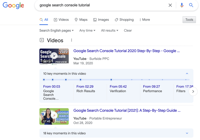Select the 05:42 Verification timeline dot
Screen dimensions: 200x140
pos(66,79)
